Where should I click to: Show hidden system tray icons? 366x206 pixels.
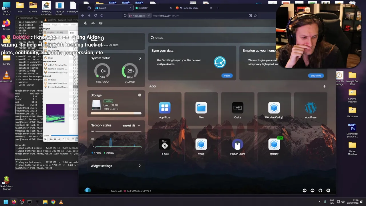point(319,202)
